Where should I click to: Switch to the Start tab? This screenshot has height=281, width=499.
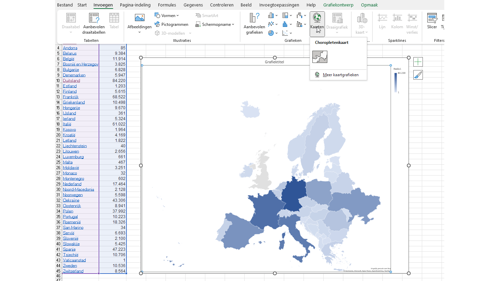pyautogui.click(x=82, y=5)
